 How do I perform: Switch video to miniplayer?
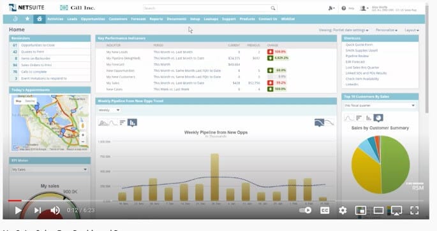(360, 211)
